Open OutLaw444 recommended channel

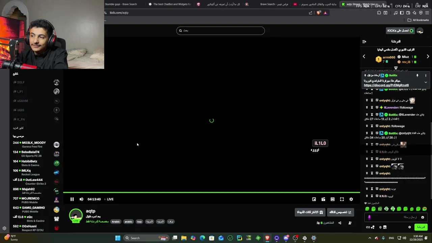(x=36, y=182)
